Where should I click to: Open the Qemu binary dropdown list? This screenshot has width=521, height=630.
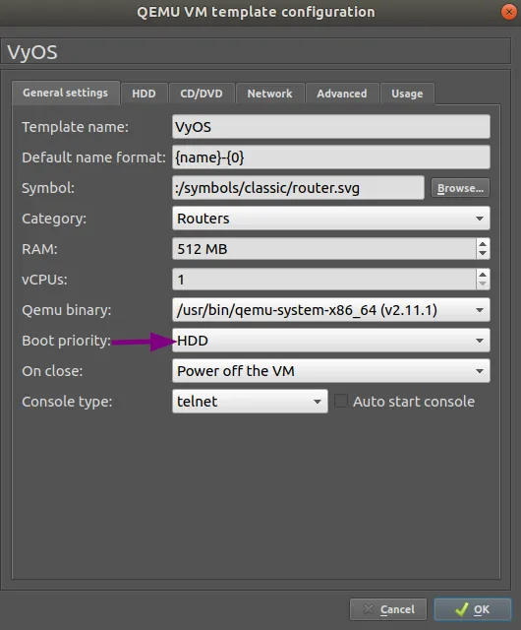point(330,310)
